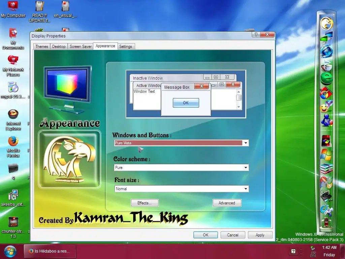Click the Apply button

pos(260,235)
